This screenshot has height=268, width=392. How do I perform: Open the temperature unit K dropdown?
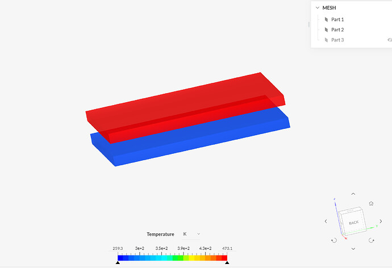tap(191, 234)
